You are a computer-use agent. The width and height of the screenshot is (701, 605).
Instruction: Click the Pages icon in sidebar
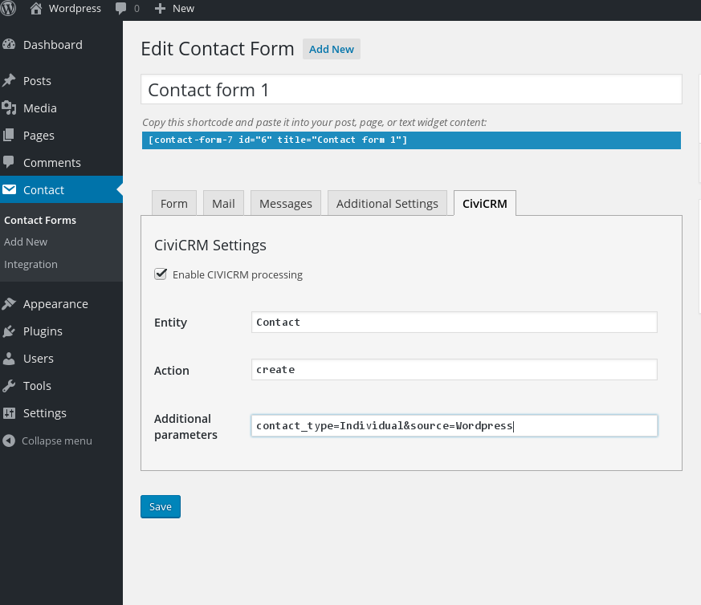pos(9,135)
